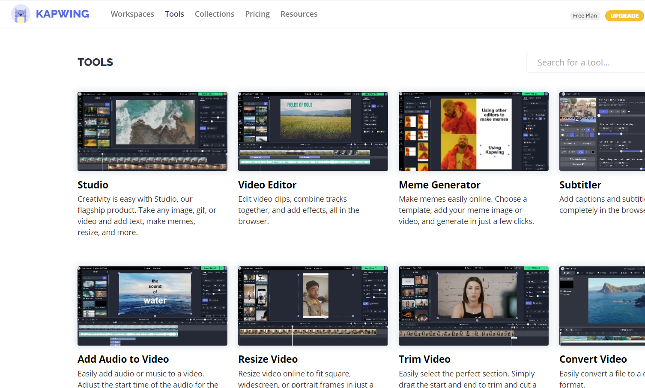This screenshot has width=645, height=388.
Task: Click the Studio description starting 'Creativity is easy'
Action: [x=147, y=216]
